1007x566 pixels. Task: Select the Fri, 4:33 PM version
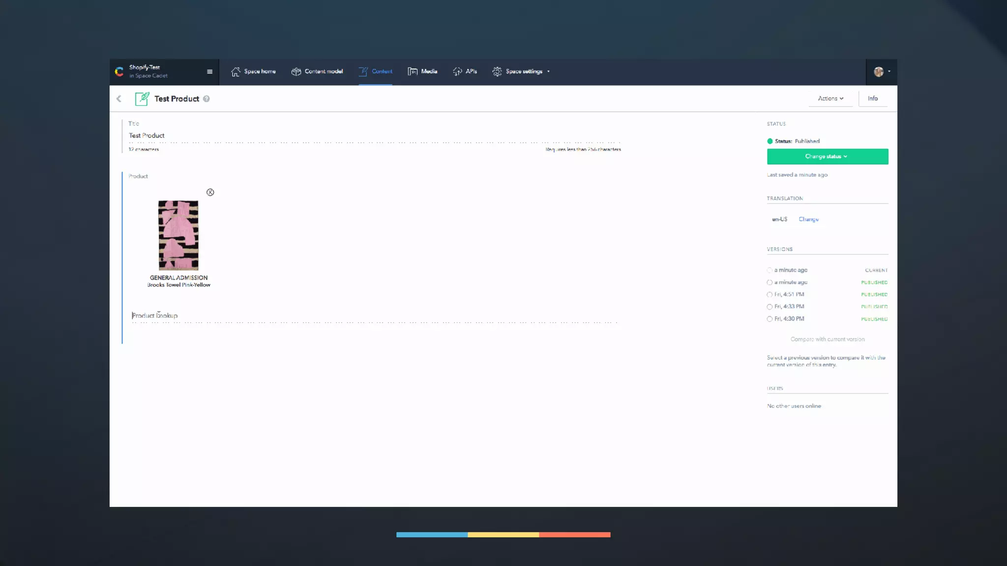770,307
